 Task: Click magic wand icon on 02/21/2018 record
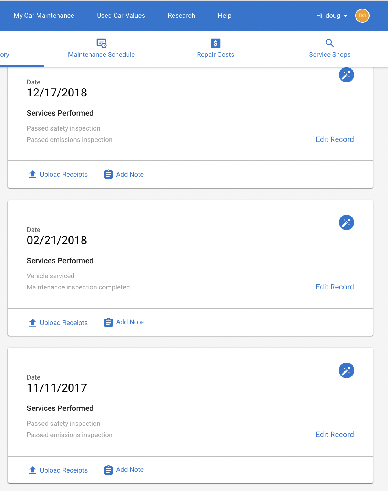[x=347, y=222]
